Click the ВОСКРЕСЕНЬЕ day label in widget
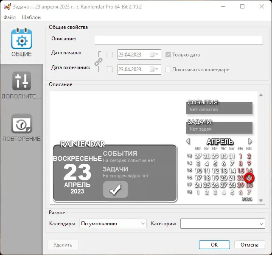272x255 pixels. pos(77,158)
